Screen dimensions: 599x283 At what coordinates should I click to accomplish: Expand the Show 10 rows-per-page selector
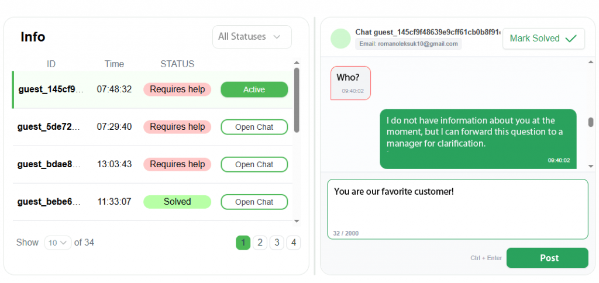click(x=58, y=243)
